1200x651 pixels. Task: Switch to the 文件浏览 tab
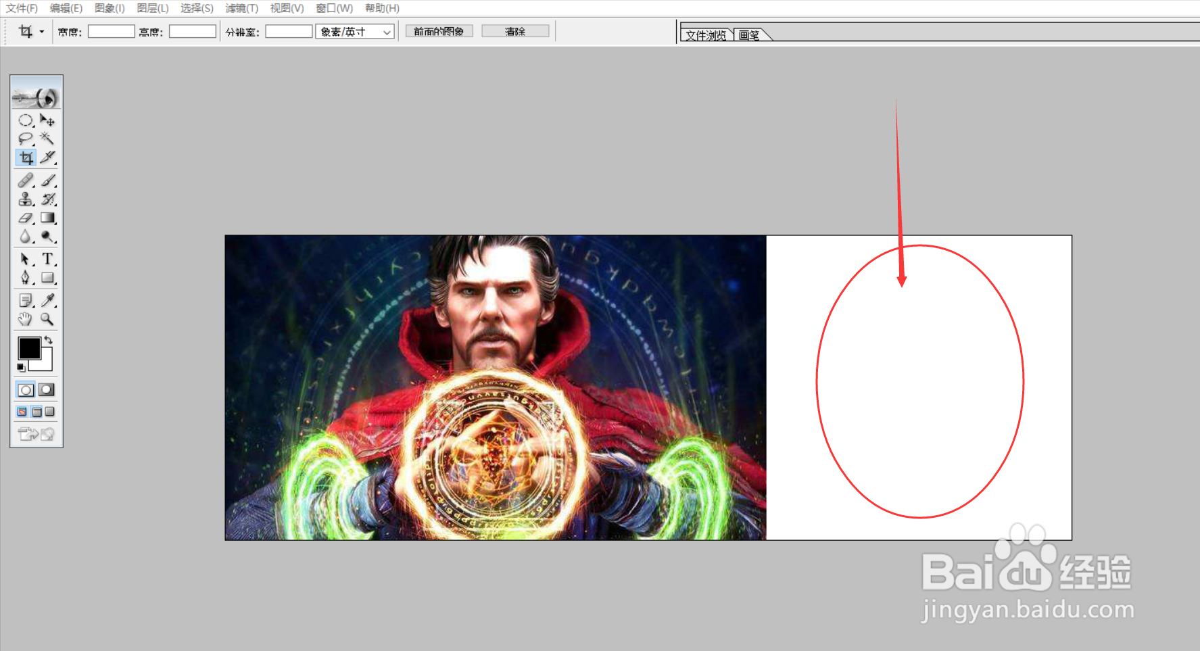tap(706, 35)
